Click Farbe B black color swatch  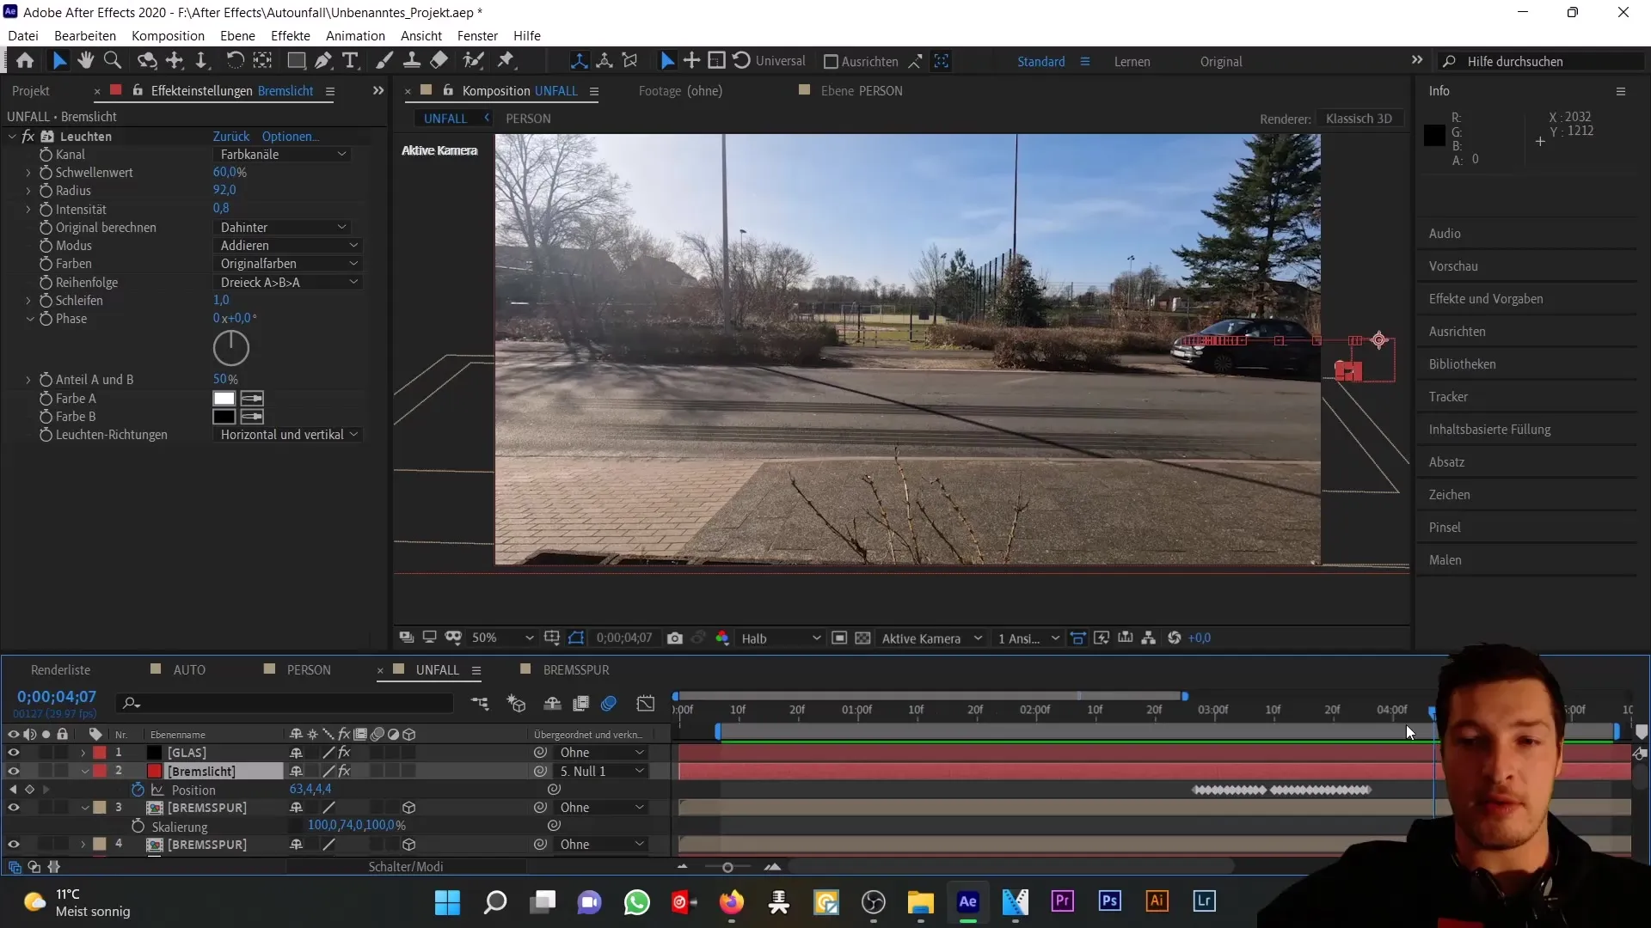point(224,417)
